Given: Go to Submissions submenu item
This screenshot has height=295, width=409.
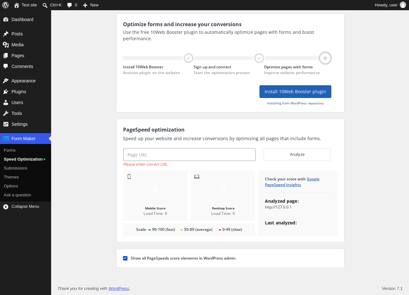Looking at the screenshot, I should click(16, 168).
